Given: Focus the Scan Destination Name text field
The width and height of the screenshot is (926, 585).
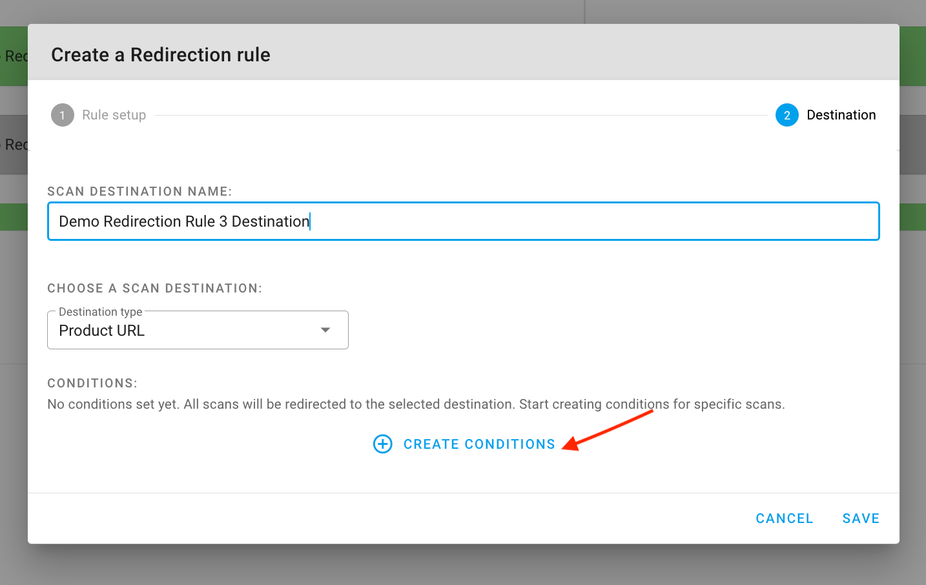Looking at the screenshot, I should pos(463,221).
